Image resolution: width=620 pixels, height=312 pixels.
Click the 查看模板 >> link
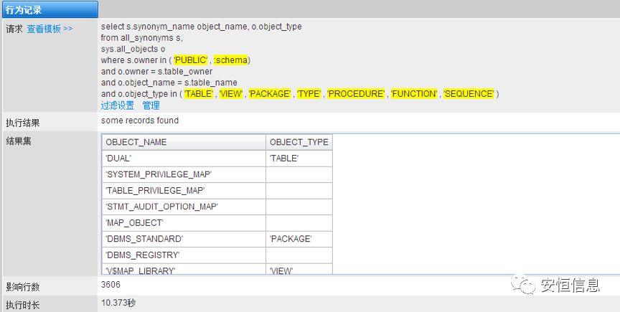coord(50,29)
